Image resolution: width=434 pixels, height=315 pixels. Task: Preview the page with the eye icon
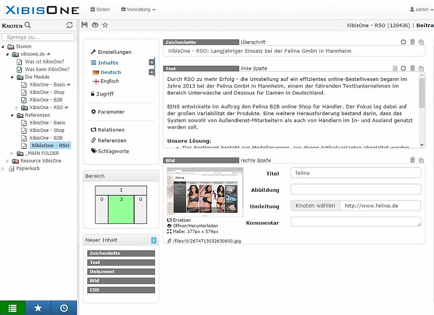click(95, 25)
